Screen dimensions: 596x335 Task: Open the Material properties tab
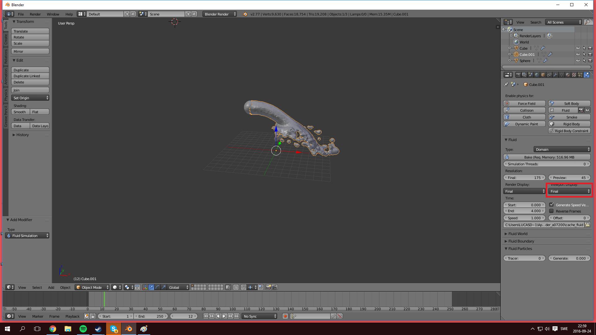568,75
